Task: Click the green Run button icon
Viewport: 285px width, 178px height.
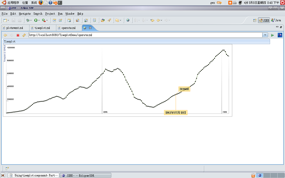Action: coord(36,20)
